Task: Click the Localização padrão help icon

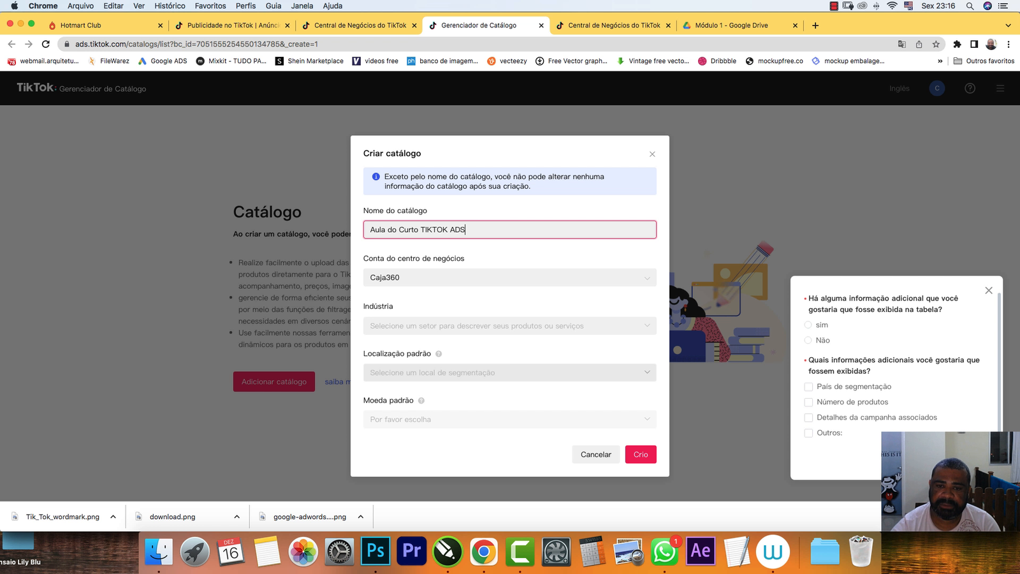Action: [x=439, y=354]
